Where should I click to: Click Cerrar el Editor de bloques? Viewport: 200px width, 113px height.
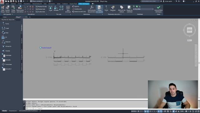158,9
